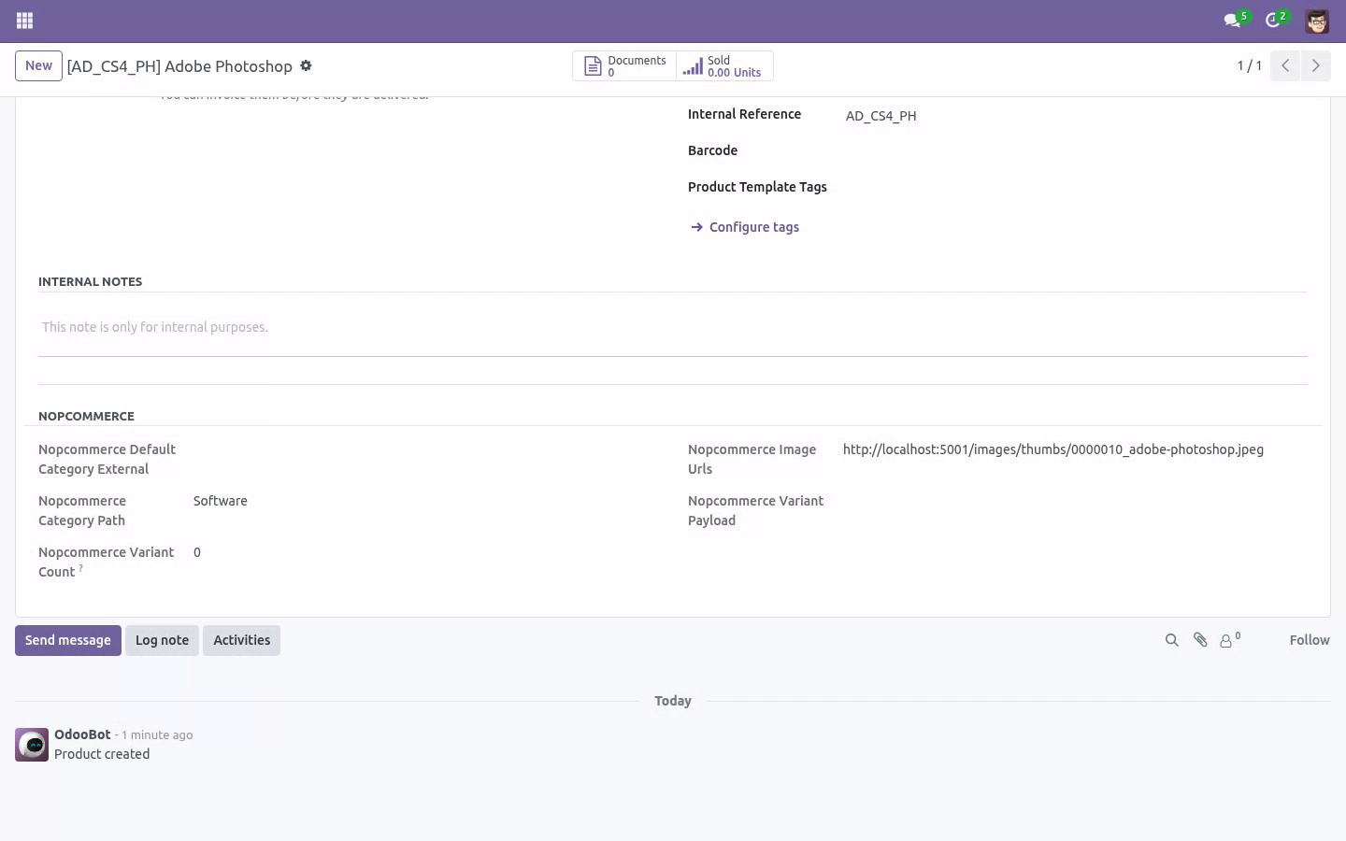Viewport: 1346px width, 841px height.
Task: Open the activities clock icon
Action: [1276, 21]
